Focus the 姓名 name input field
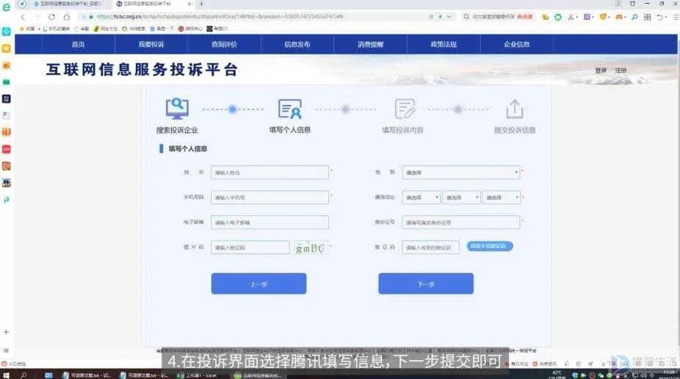 tap(270, 173)
